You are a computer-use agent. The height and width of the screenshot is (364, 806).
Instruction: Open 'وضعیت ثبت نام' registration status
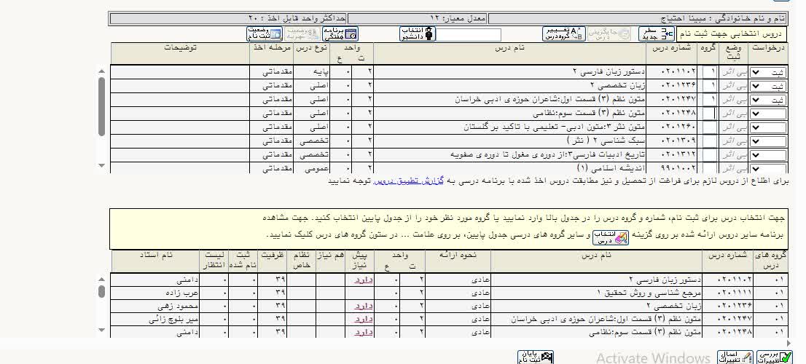tap(263, 34)
